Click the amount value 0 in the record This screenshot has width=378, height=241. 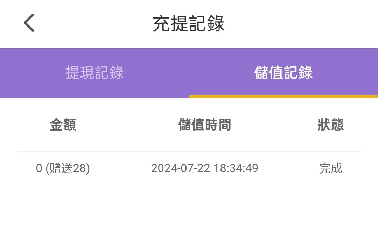coord(39,168)
